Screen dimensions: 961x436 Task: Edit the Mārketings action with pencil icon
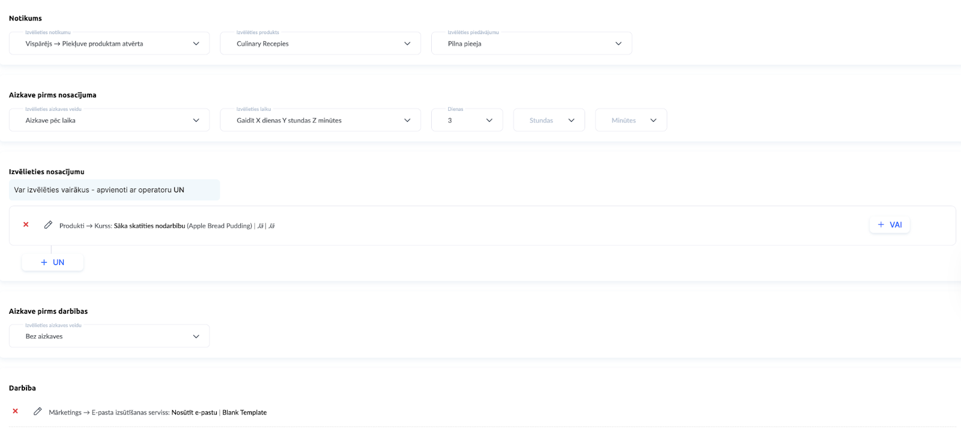coord(38,411)
